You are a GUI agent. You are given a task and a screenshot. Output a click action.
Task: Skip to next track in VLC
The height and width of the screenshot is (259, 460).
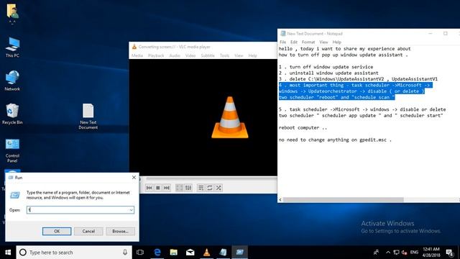[x=167, y=188]
